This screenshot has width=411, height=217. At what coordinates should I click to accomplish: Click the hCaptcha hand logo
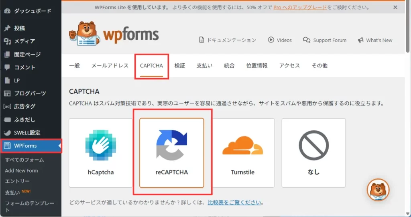101,145
